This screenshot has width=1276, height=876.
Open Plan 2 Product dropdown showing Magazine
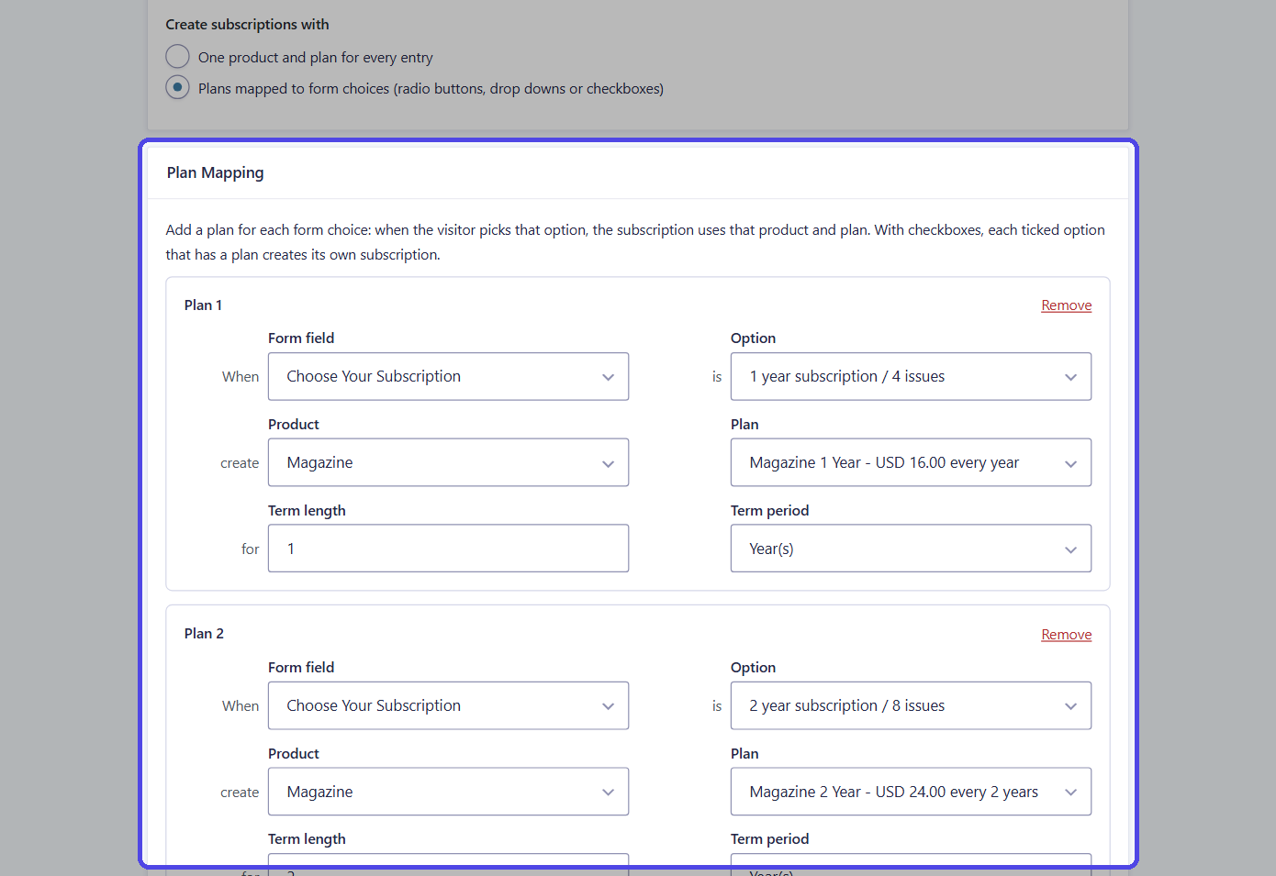[448, 792]
